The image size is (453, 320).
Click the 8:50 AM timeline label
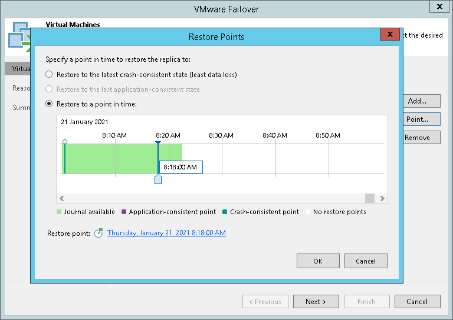tap(328, 135)
